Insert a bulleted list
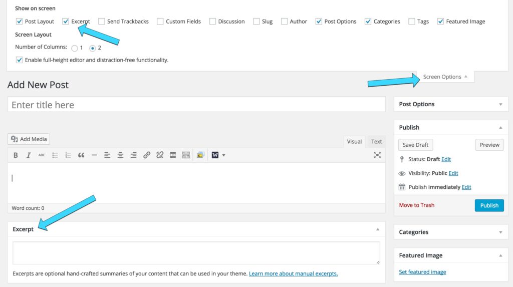513x287 pixels. [x=55, y=155]
